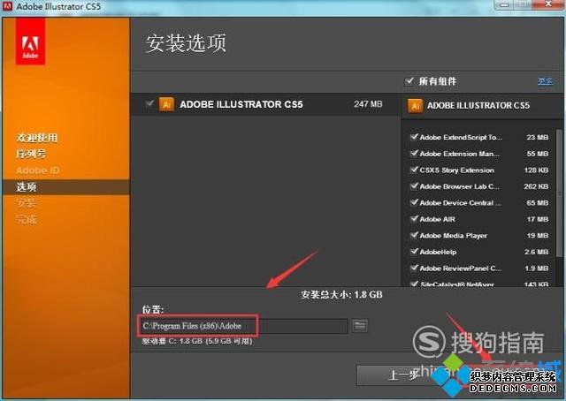The height and width of the screenshot is (401, 566).
Task: Go to the 序列号 step in sidebar
Action: click(31, 154)
